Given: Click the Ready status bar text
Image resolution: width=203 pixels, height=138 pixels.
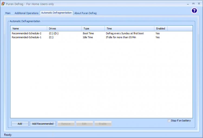Looking at the screenshot, I should pyautogui.click(x=8, y=135).
